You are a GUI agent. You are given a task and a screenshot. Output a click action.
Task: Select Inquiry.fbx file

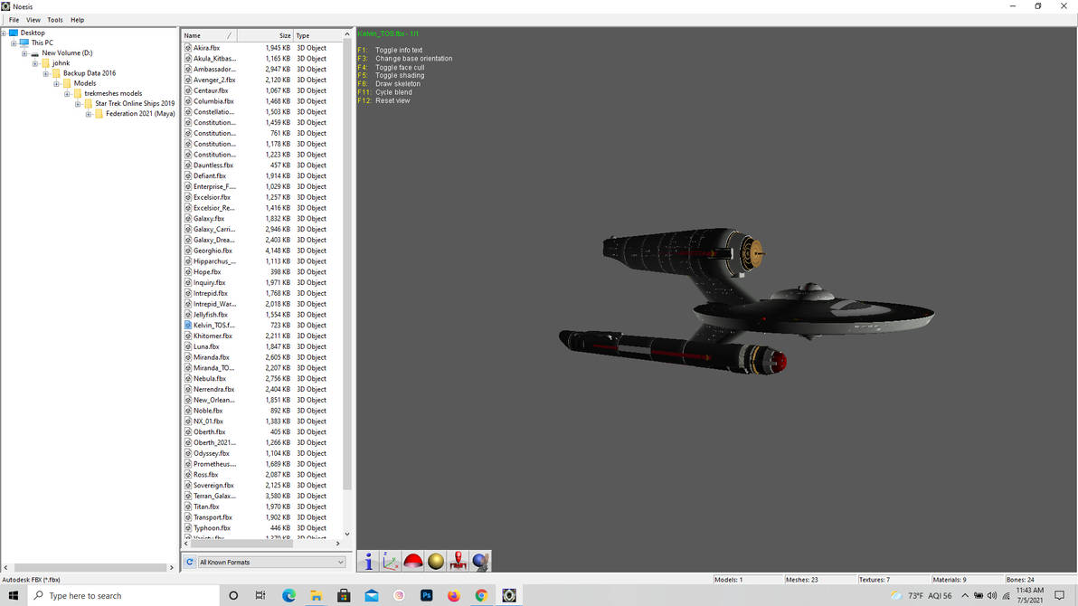pos(209,283)
